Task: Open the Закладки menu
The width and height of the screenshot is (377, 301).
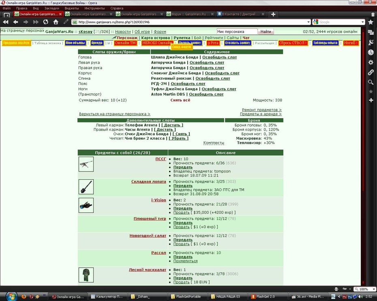Action: tap(52, 8)
